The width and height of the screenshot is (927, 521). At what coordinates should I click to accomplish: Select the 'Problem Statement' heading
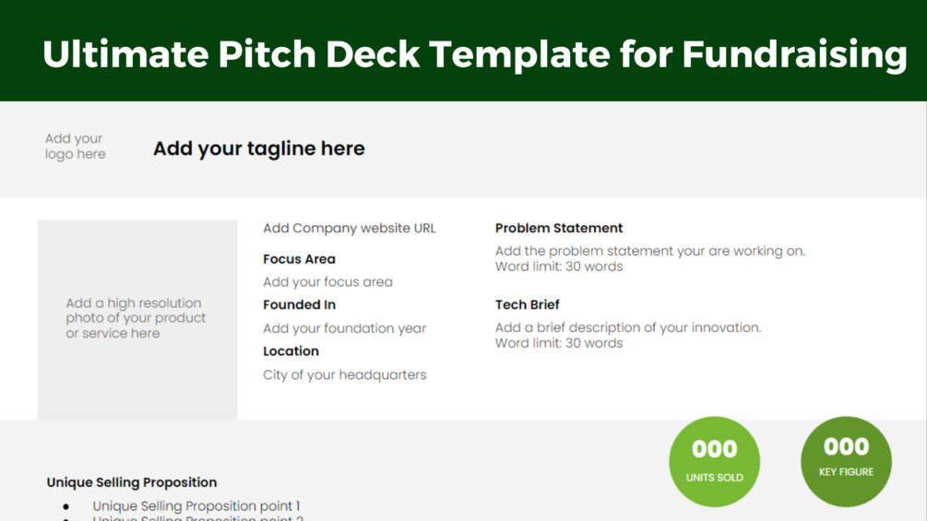[x=558, y=228]
